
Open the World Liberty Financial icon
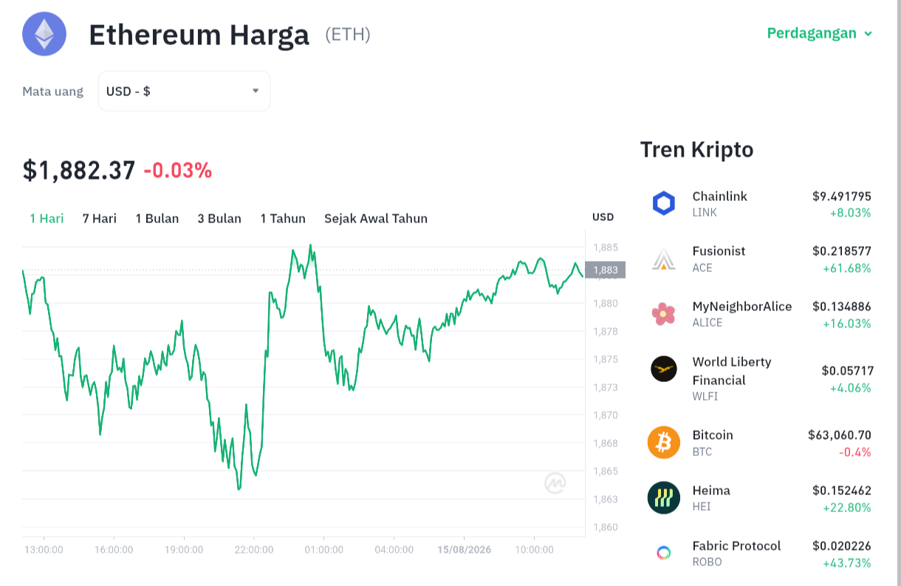click(664, 369)
